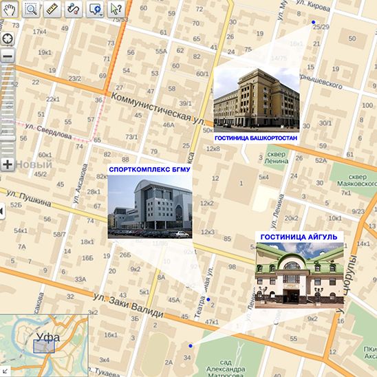Click the locate-me target button

[x=8, y=39]
